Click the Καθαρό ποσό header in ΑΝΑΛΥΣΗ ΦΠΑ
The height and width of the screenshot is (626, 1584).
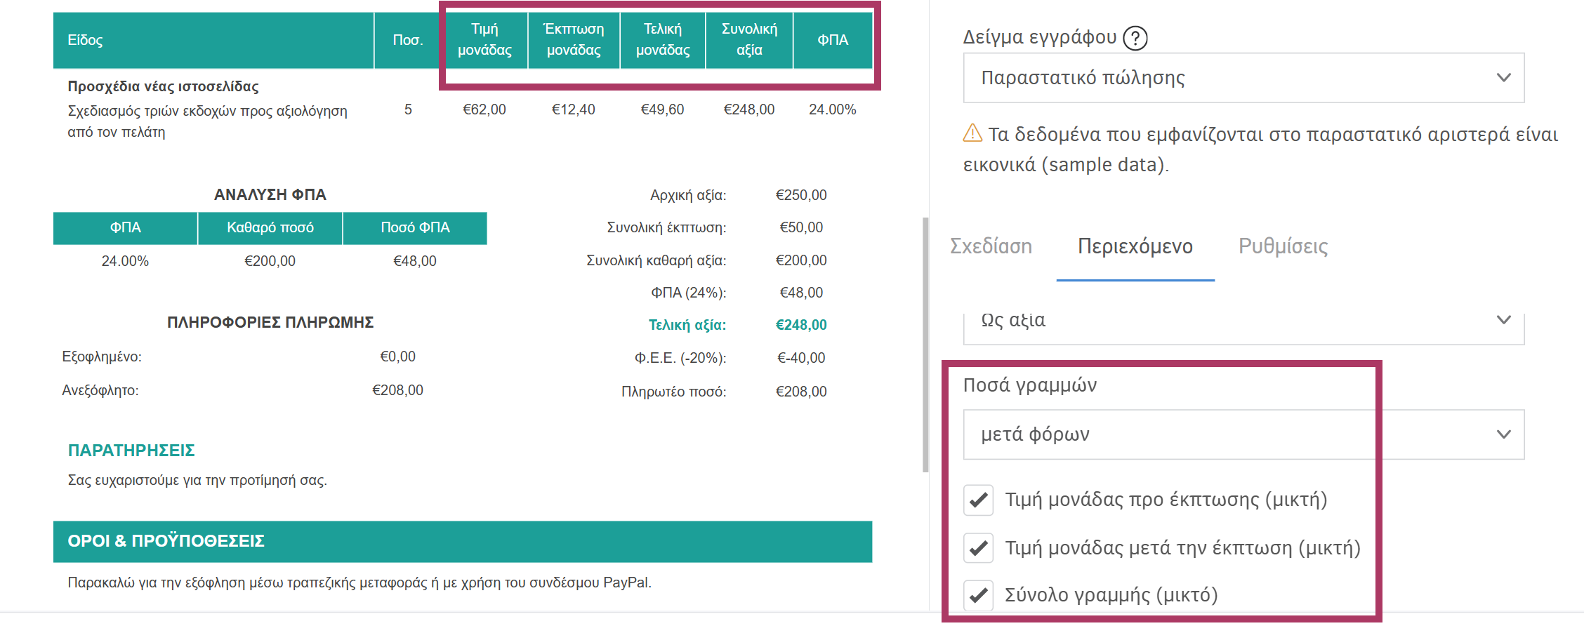tap(270, 228)
